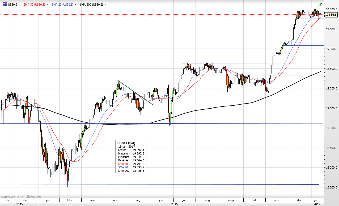This screenshot has height=206, width=339.
Task: Click the 17 000,0 price axis label
Action: (x=331, y=128)
